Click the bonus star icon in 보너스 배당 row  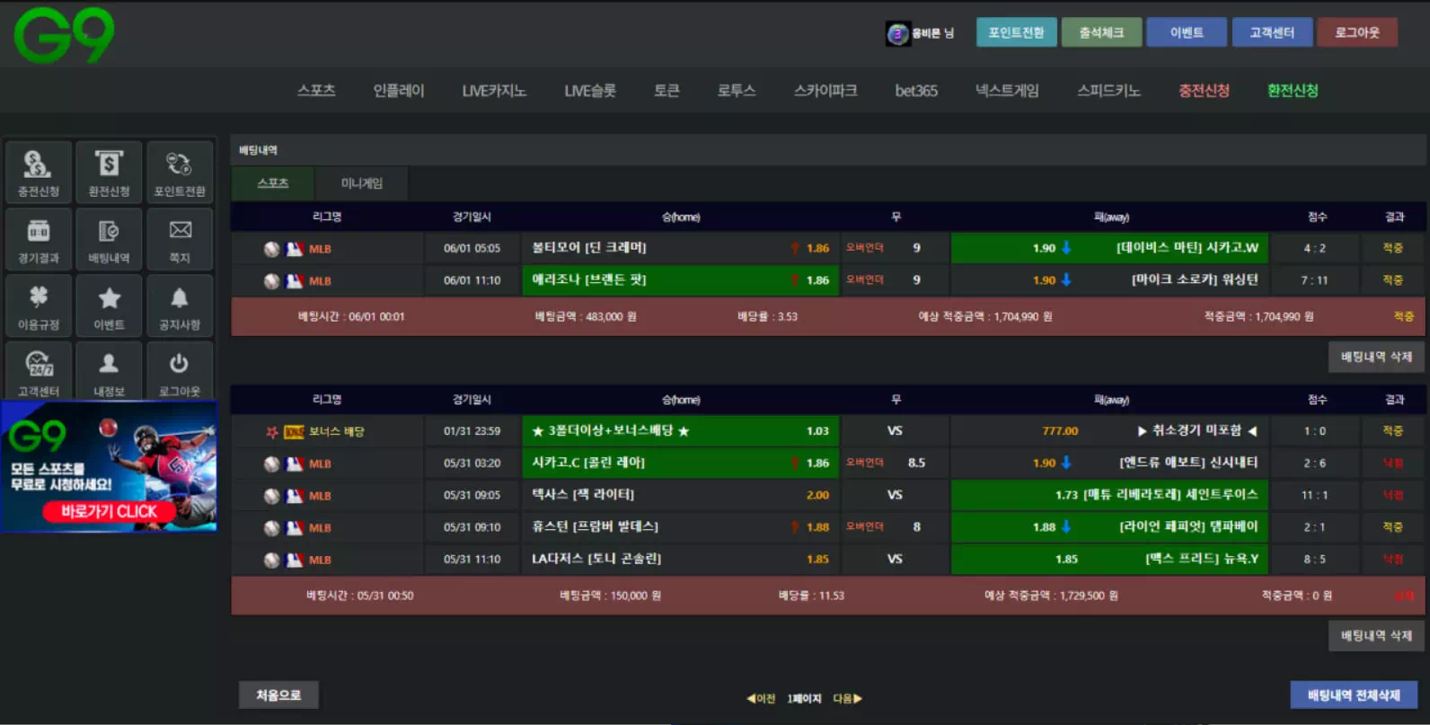(271, 432)
